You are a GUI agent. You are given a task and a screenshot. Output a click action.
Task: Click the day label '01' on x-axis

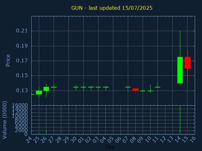pyautogui.click(x=81, y=140)
